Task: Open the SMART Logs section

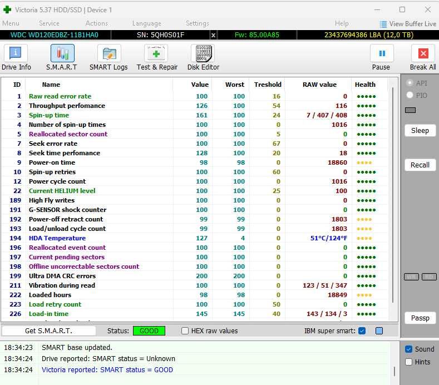Action: click(108, 58)
